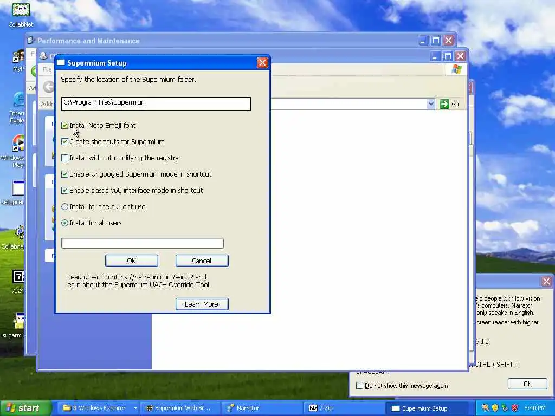Click OK in Supermium Setup dialog
Image resolution: width=555 pixels, height=416 pixels.
(x=132, y=261)
